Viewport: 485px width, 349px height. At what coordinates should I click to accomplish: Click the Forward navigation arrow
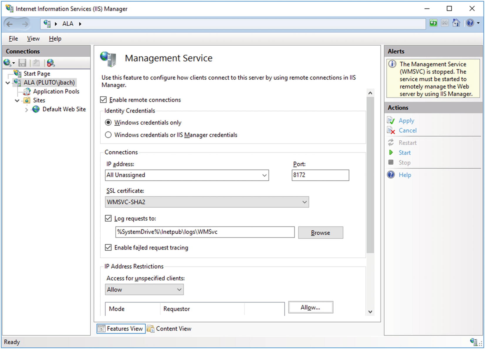pyautogui.click(x=25, y=24)
